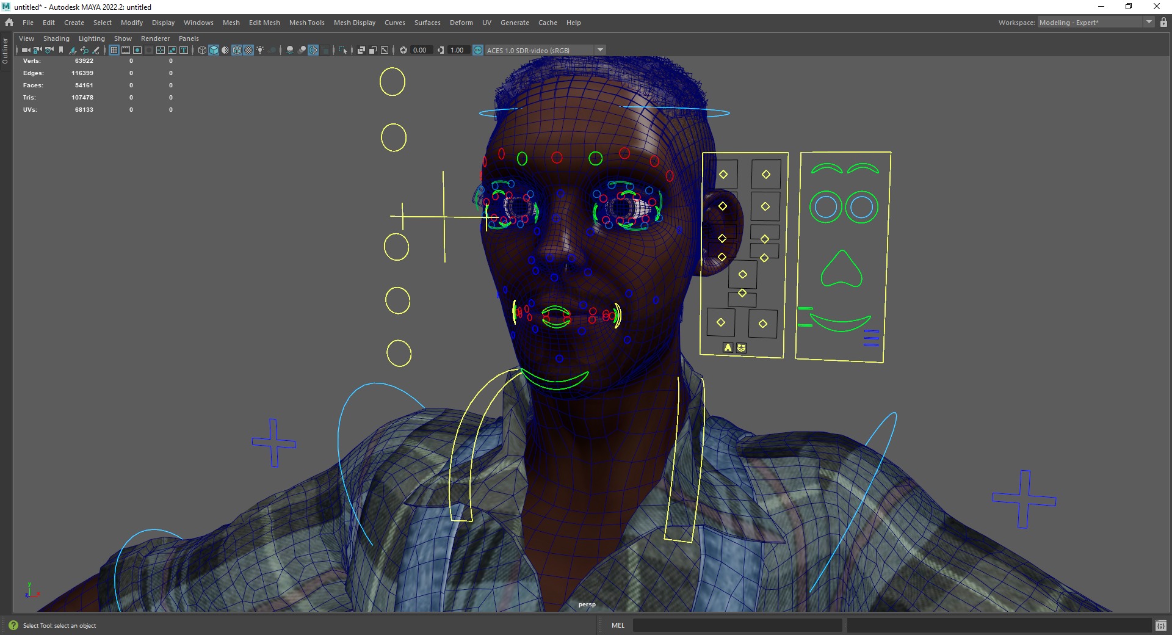1172x635 pixels.
Task: Open the panel Lighting menu
Action: coord(92,38)
